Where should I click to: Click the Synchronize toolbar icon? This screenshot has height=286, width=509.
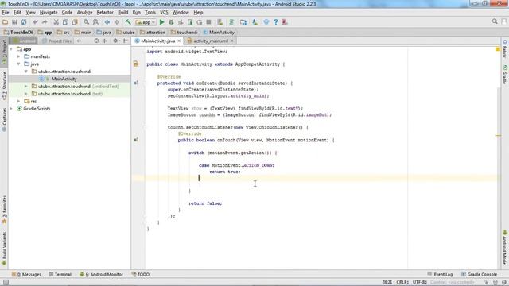point(24,22)
